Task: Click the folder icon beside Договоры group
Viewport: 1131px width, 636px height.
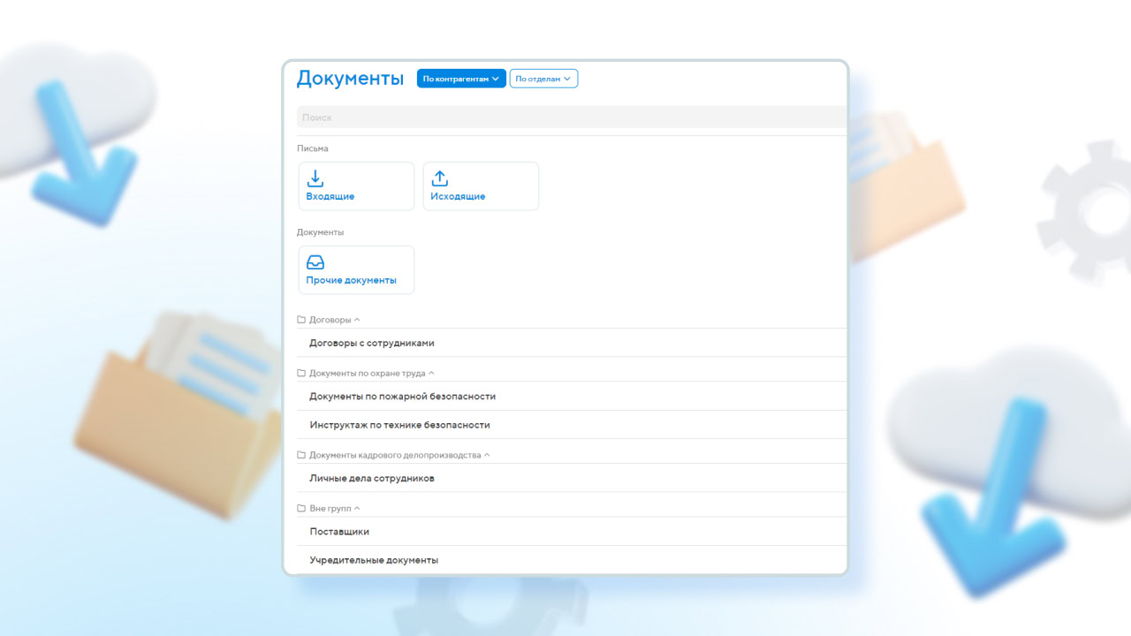Action: (x=301, y=319)
